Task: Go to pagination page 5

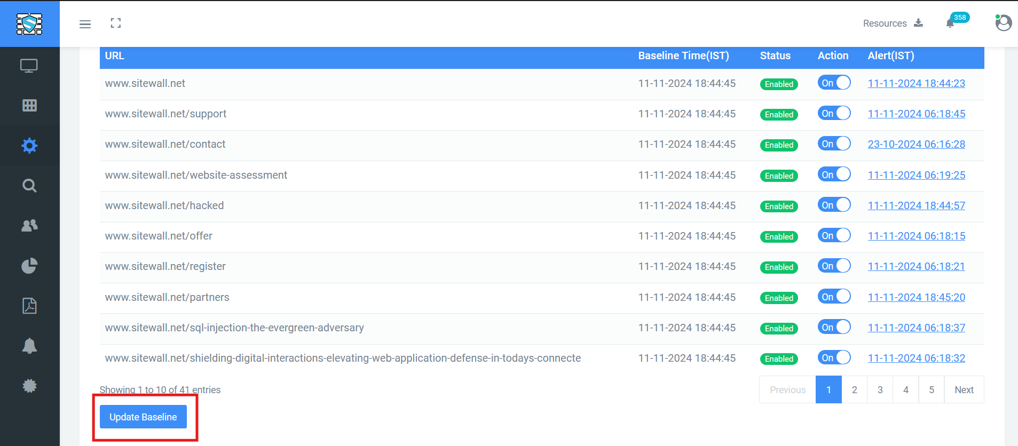Action: 931,389
